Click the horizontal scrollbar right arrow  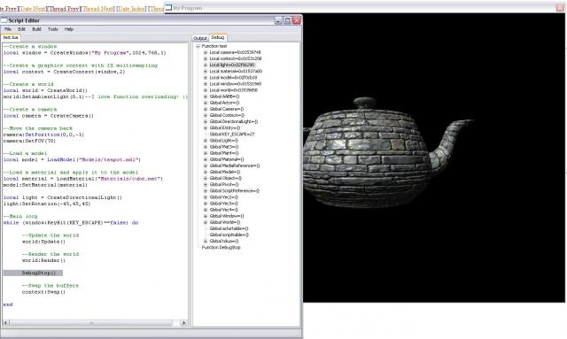(x=183, y=323)
